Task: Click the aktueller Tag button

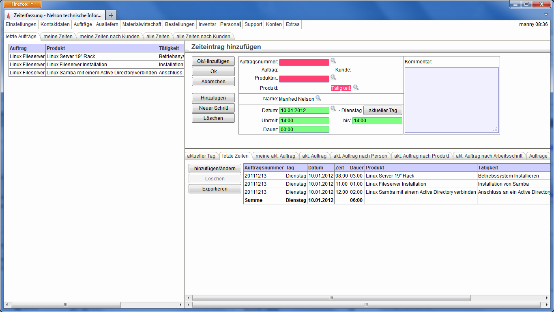Action: pos(382,110)
